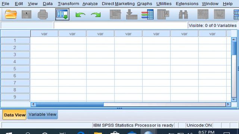Open the Window menu

(x=210, y=4)
